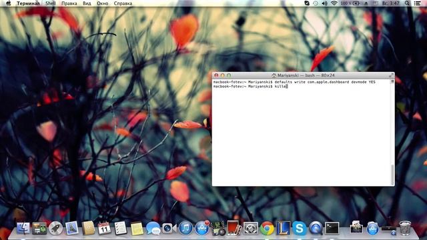Launch FaceTime camera icon in Dock
This screenshot has height=240, width=427.
click(169, 228)
